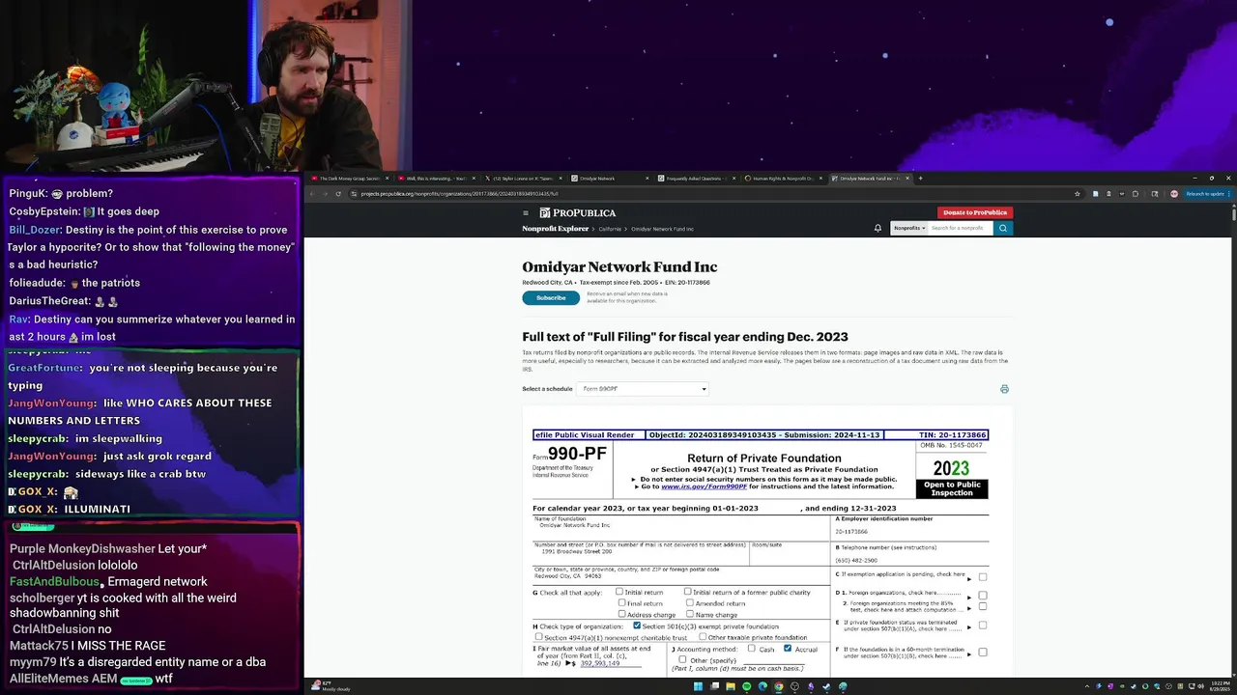Screen dimensions: 1237x695
Task: Uncheck Section 501(c)(3) exempt private foundation
Action: pos(637,625)
